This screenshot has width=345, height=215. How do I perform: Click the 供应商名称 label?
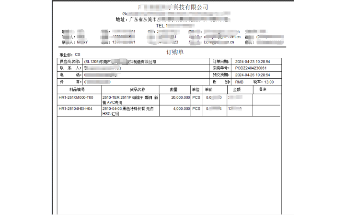click(70, 62)
